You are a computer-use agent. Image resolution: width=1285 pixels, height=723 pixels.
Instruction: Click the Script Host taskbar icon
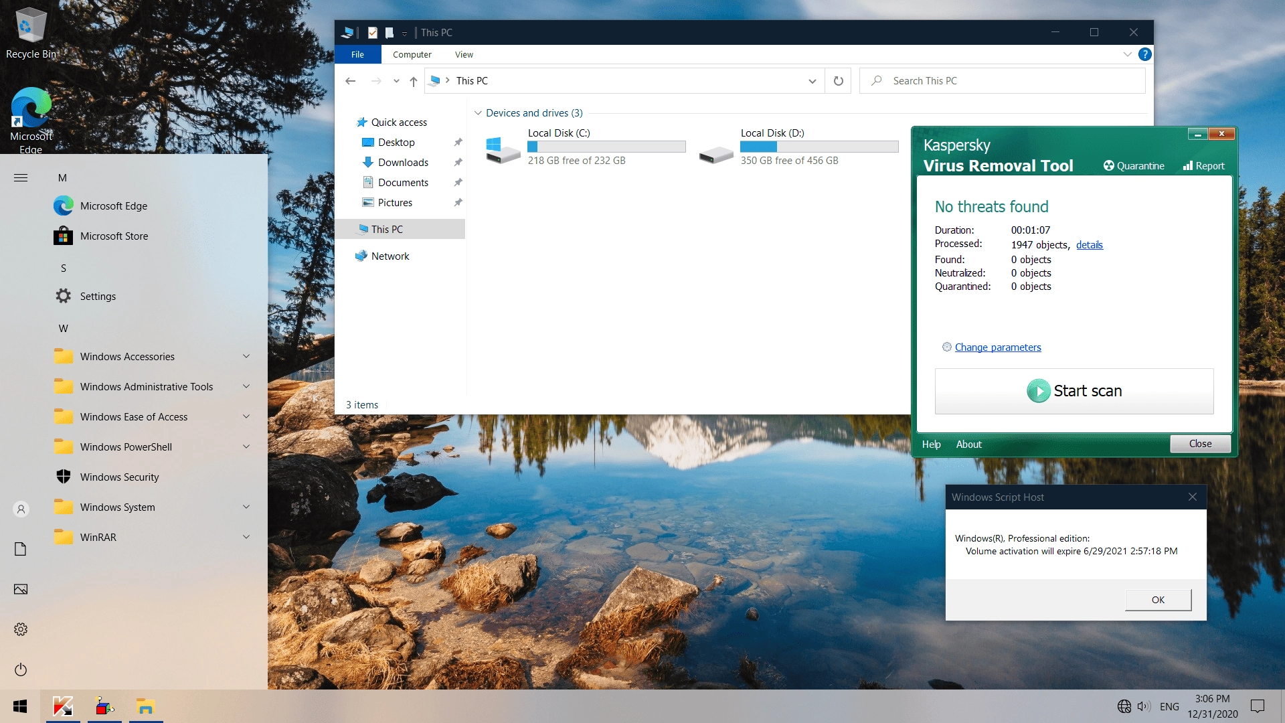click(x=104, y=706)
